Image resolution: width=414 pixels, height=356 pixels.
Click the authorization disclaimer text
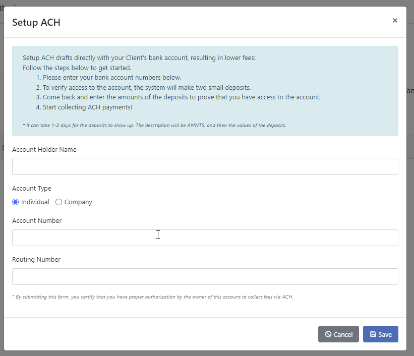point(153,297)
